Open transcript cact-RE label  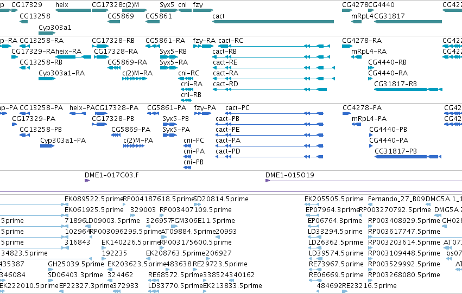[x=225, y=62]
